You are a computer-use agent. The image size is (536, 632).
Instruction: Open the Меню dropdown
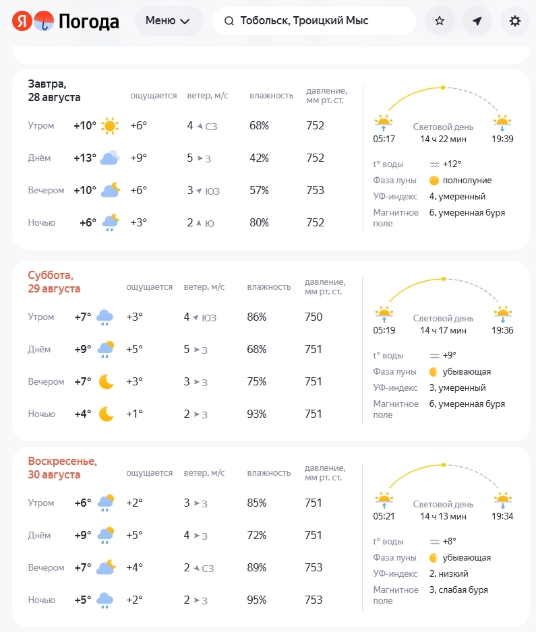(x=169, y=21)
